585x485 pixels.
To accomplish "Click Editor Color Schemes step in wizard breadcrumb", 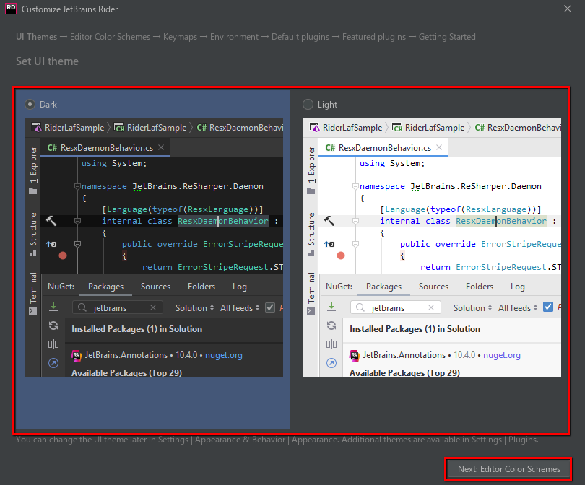I will point(110,37).
